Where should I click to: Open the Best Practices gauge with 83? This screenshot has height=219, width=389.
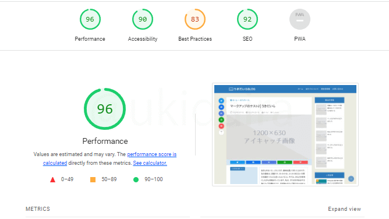(x=195, y=19)
